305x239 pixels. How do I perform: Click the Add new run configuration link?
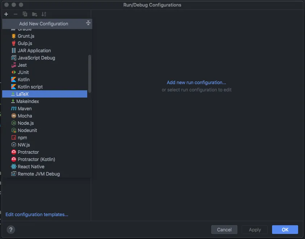(196, 82)
